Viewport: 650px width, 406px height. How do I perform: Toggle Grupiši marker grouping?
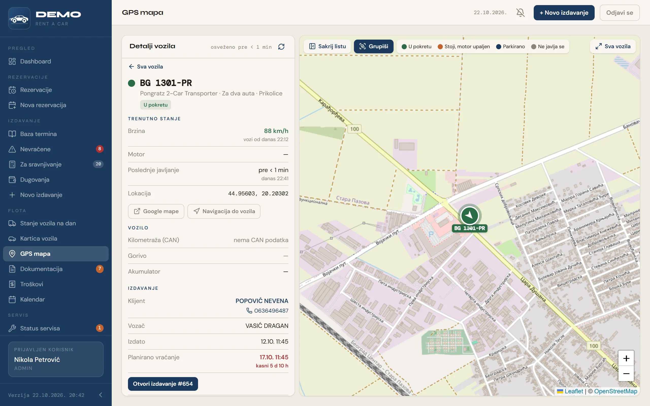point(373,46)
